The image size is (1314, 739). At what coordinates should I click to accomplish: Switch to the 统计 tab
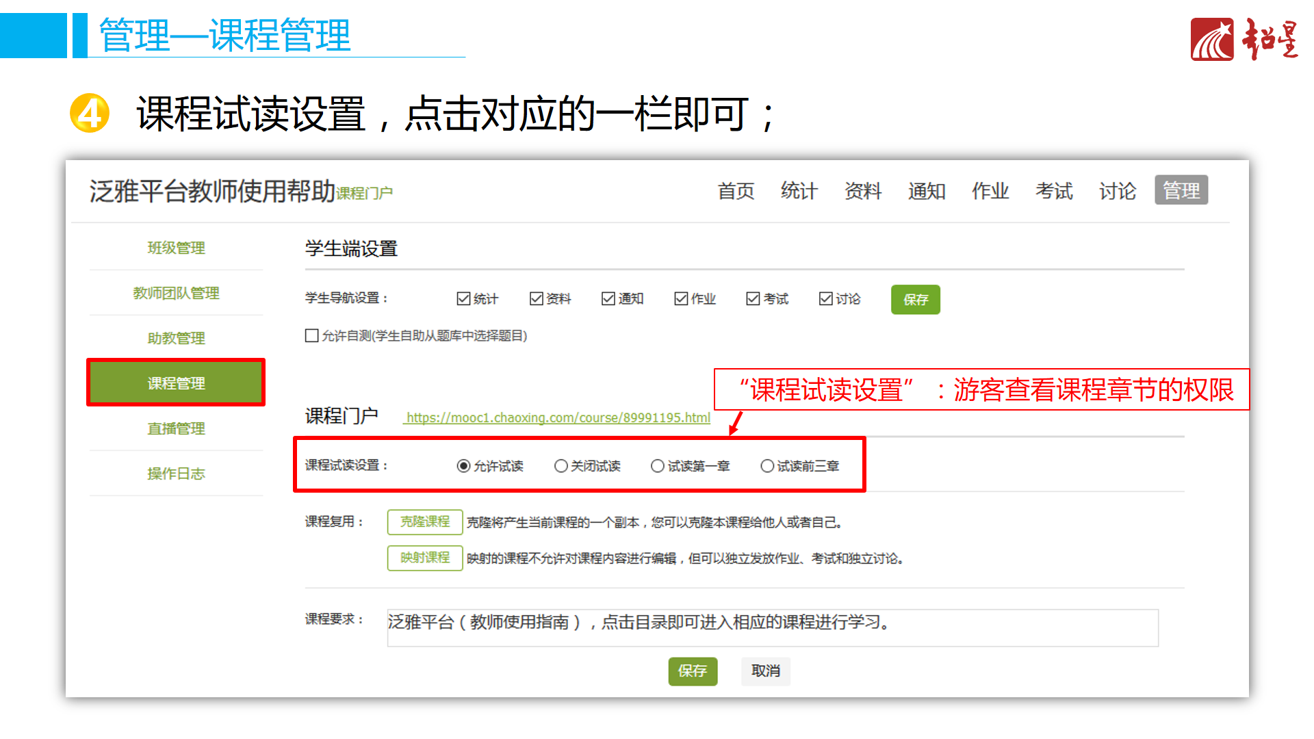pyautogui.click(x=799, y=191)
